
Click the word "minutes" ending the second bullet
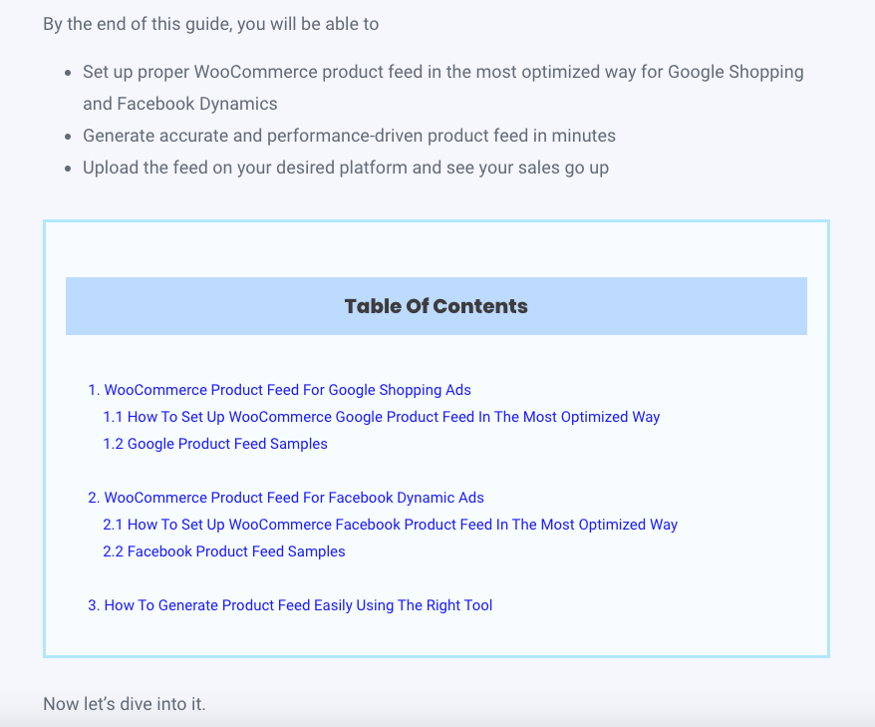583,136
